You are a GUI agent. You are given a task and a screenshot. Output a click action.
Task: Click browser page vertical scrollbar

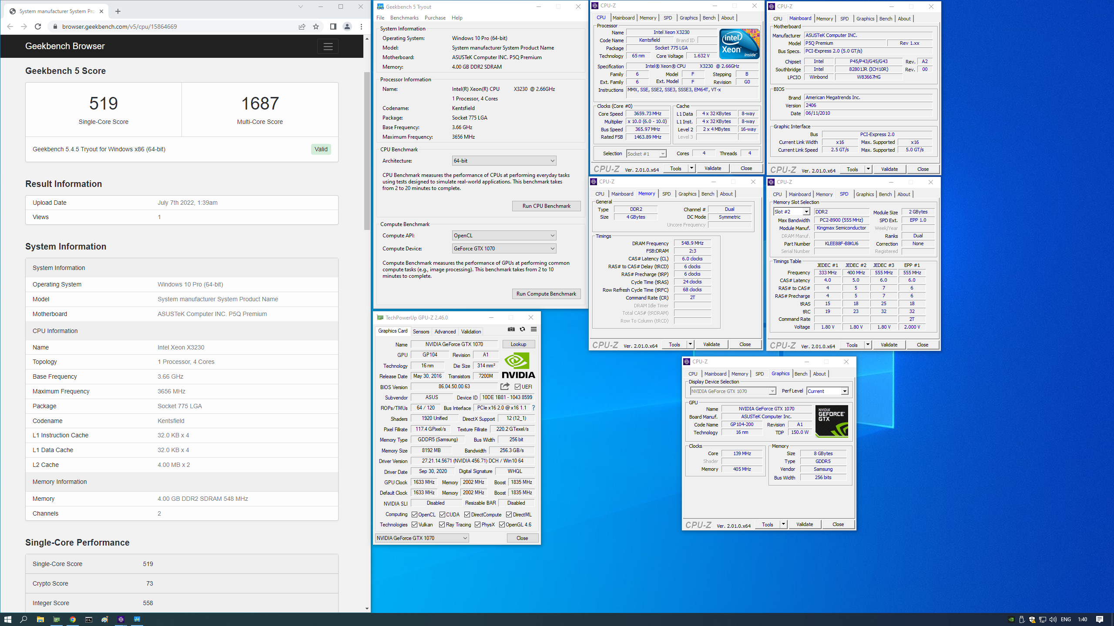pyautogui.click(x=367, y=151)
